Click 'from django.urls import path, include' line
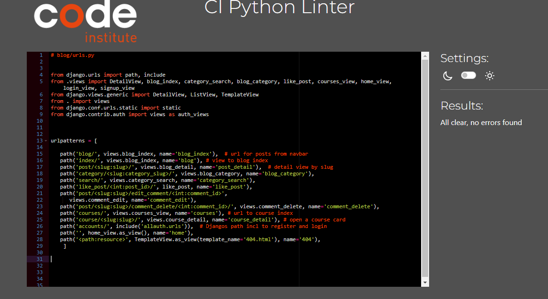Screen dimensions: 548x299 point(108,75)
